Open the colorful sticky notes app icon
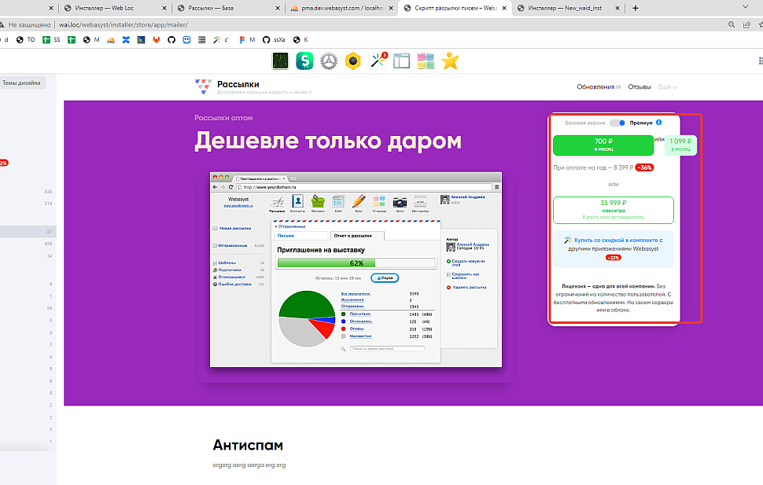 coord(426,61)
